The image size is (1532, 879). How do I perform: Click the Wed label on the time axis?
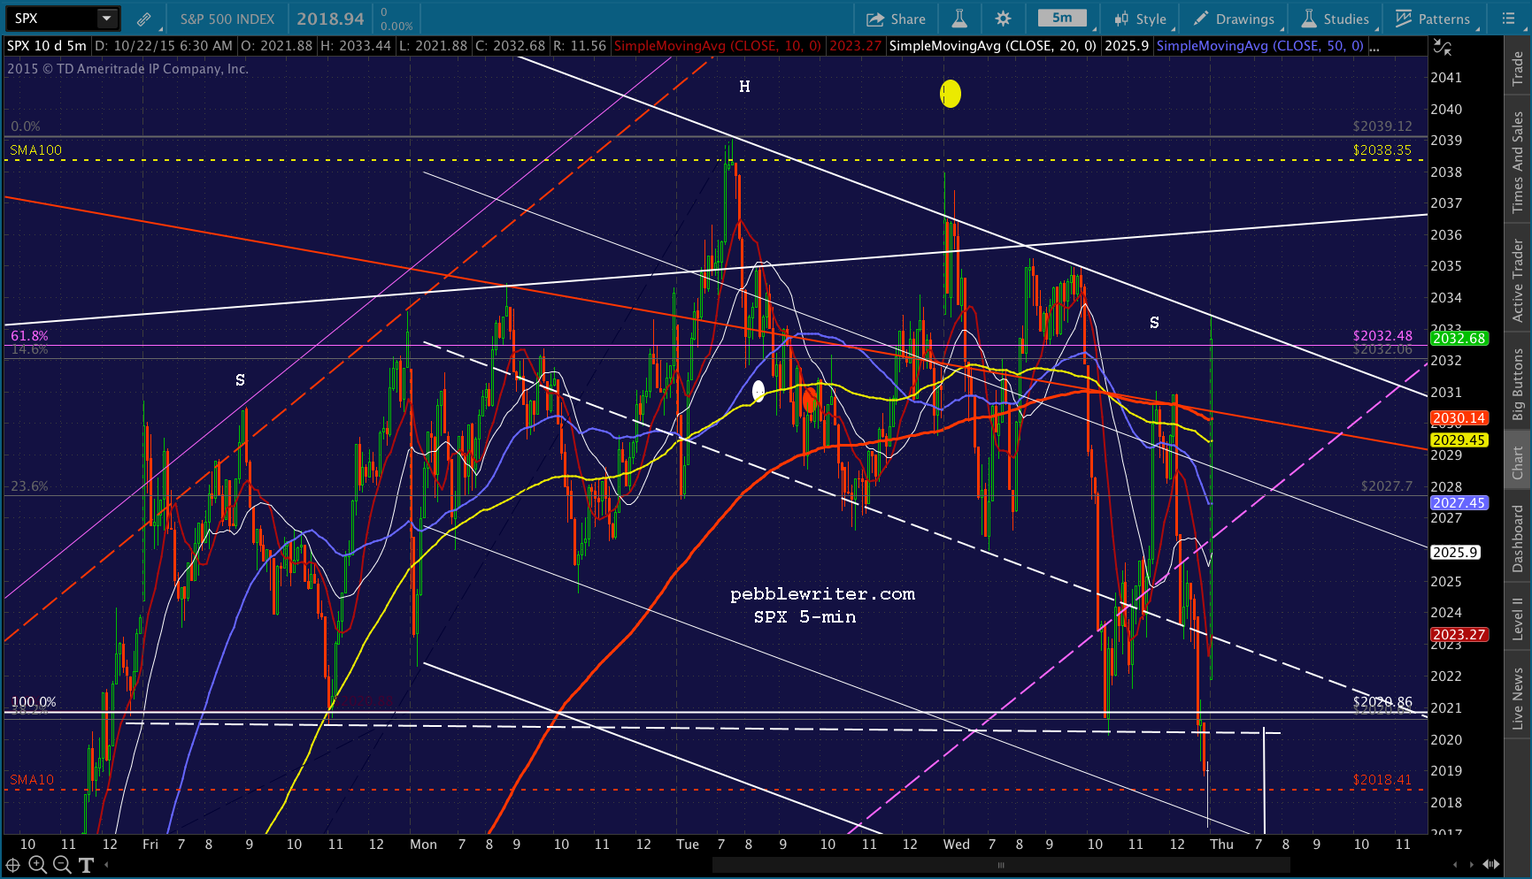point(957,845)
